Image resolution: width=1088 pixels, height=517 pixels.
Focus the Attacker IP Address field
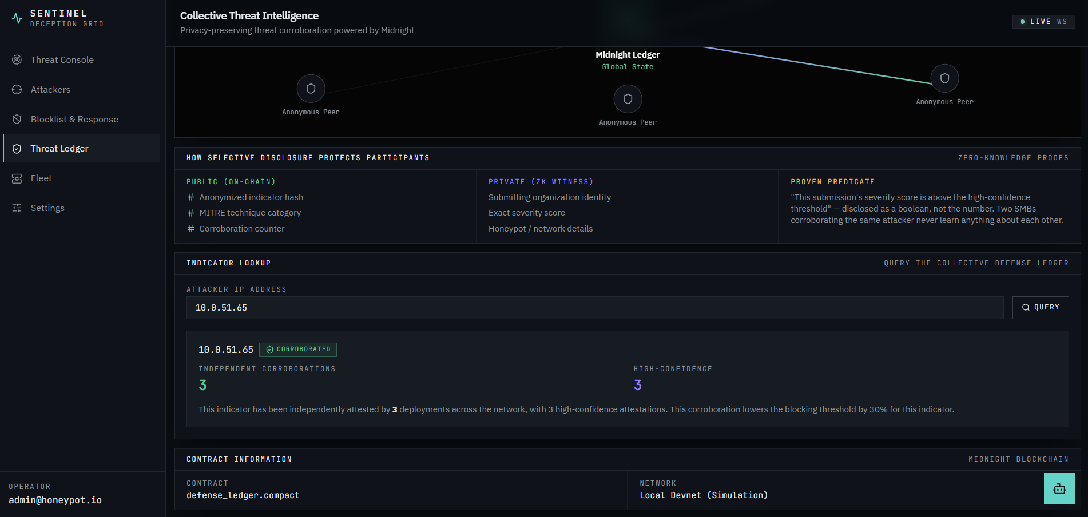595,308
